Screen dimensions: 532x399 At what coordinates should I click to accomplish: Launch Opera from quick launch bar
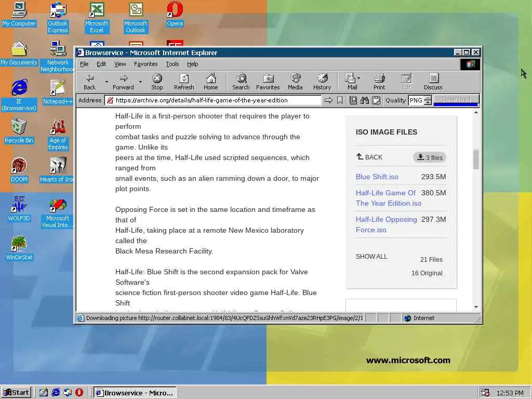pos(79,393)
